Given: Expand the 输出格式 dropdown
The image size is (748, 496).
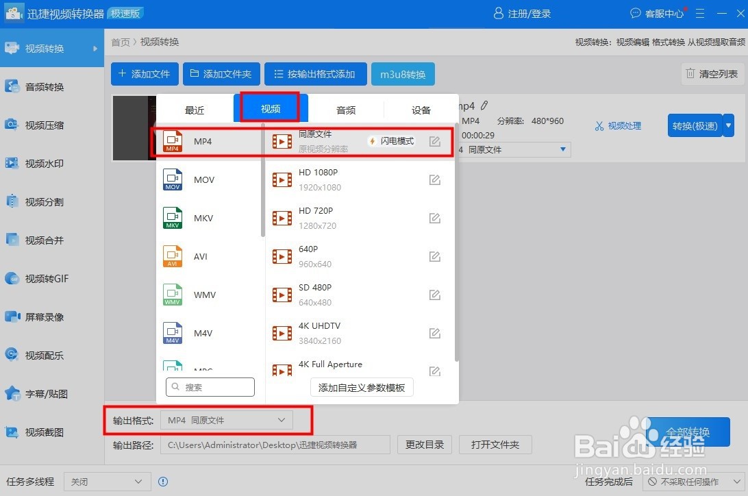Looking at the screenshot, I should (x=227, y=420).
